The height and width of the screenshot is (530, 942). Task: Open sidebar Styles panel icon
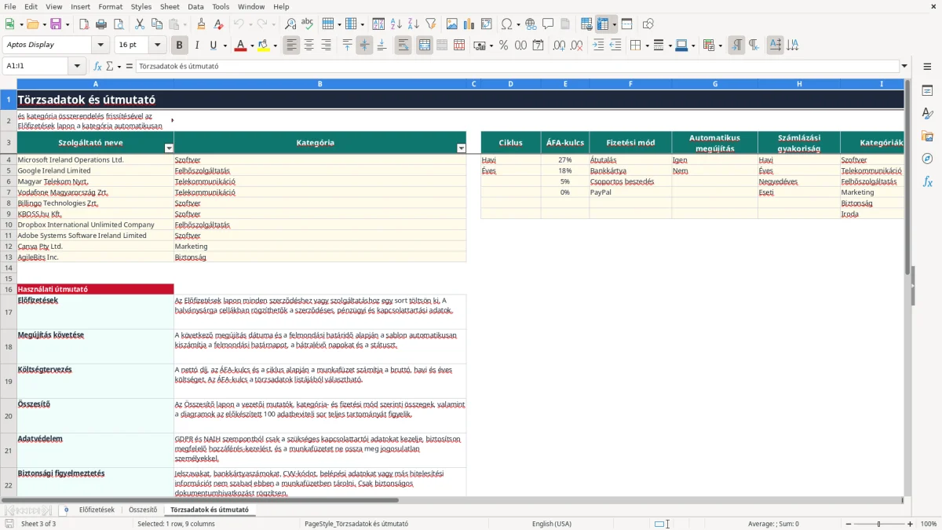click(927, 114)
